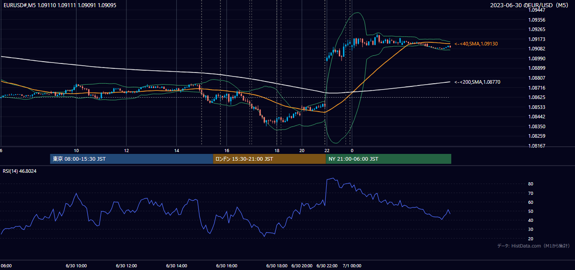Click hour label 16 under the price chart
This screenshot has width=575, height=270.
pyautogui.click(x=227, y=150)
